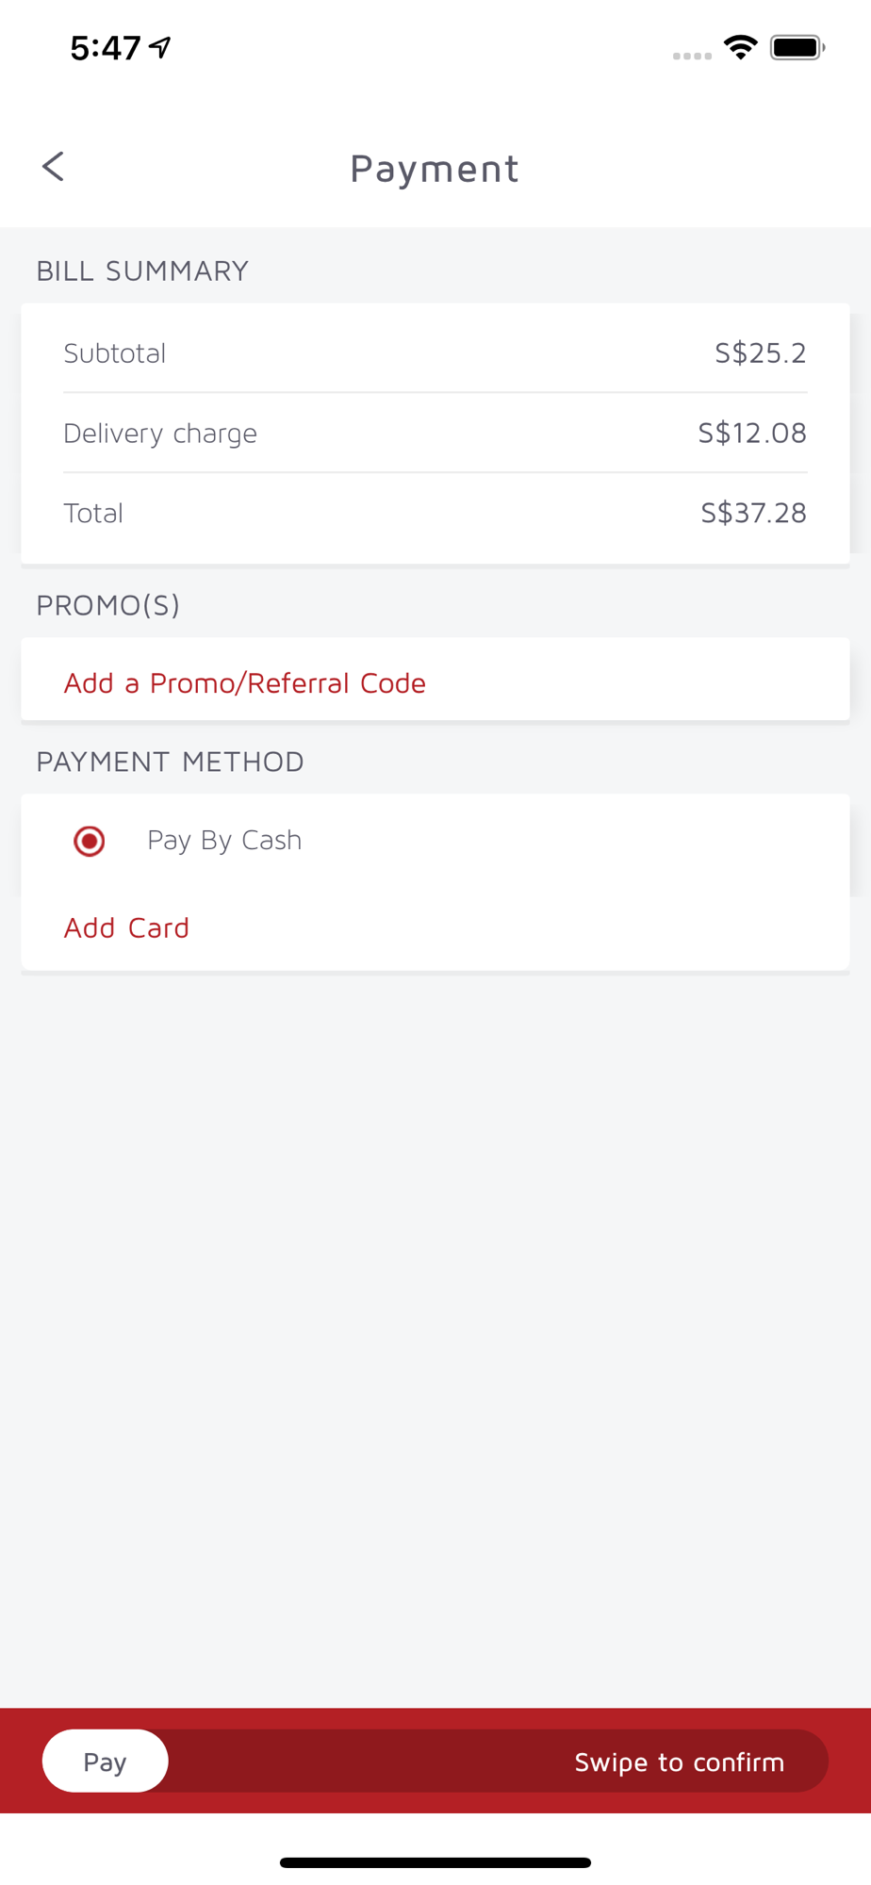871x1885 pixels.
Task: Tap the Total amount S$37.28
Action: point(753,513)
